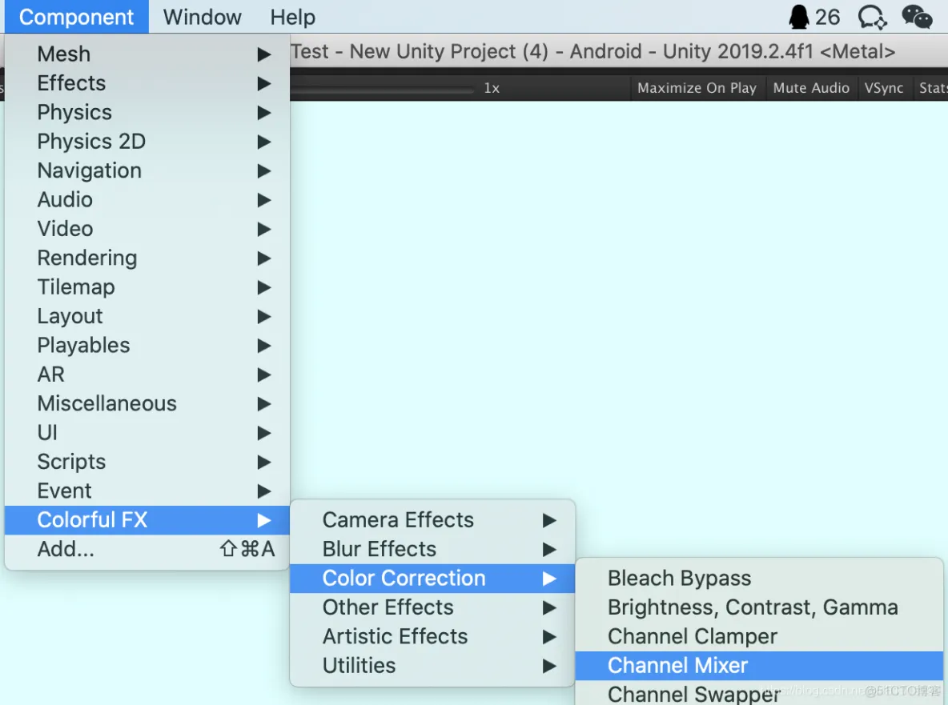This screenshot has height=705, width=948.
Task: Select the Color Correction submenu
Action: pyautogui.click(x=432, y=578)
